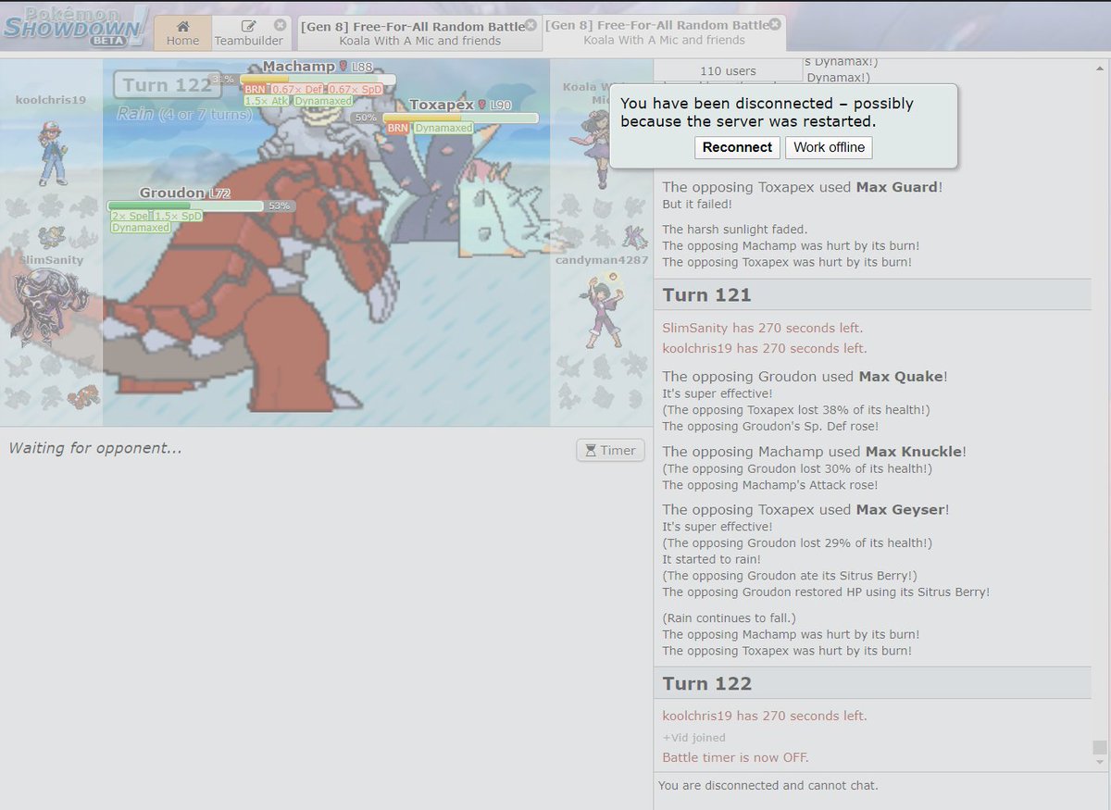Viewport: 1111px width, 810px height.
Task: Click the Rain (4 or 7 turns) weather text
Action: (184, 114)
